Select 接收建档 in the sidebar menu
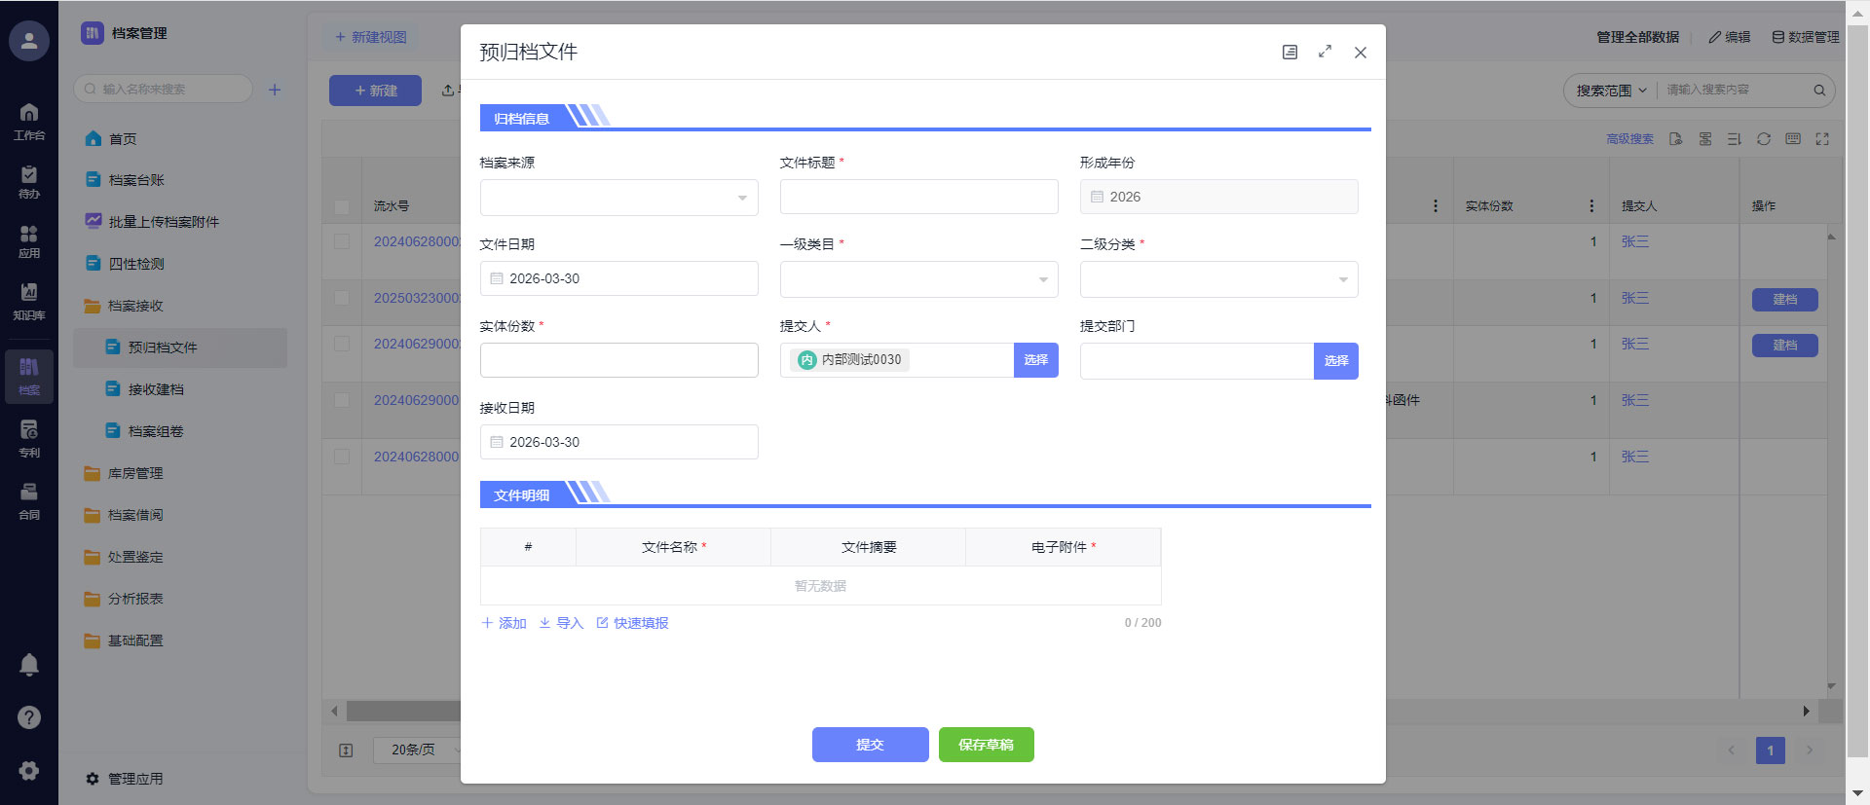Viewport: 1870px width, 805px height. (156, 389)
